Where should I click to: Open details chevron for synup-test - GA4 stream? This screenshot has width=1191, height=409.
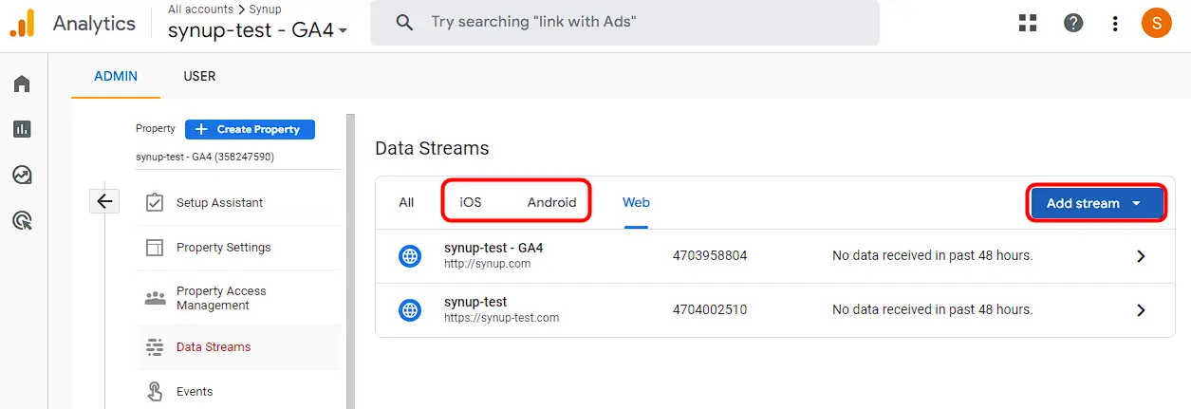[x=1141, y=256]
